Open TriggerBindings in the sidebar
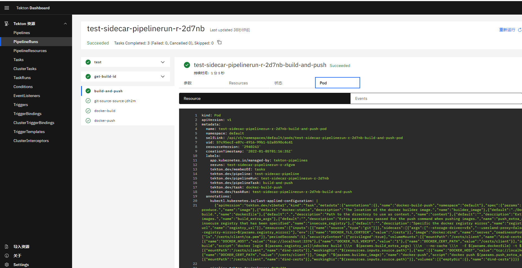 point(36,114)
